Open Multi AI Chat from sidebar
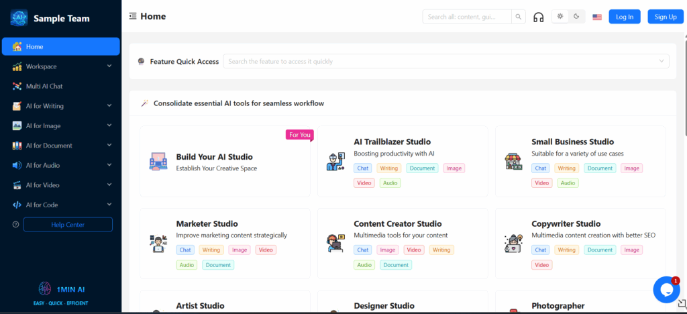Image resolution: width=687 pixels, height=314 pixels. coord(44,86)
